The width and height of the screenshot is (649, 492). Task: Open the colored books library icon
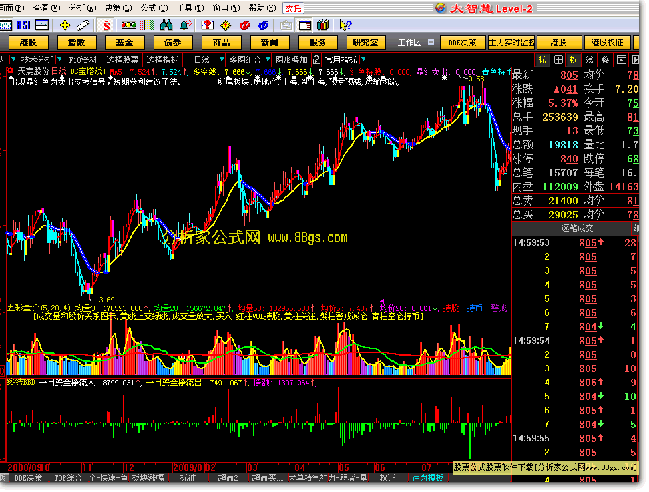pyautogui.click(x=323, y=25)
